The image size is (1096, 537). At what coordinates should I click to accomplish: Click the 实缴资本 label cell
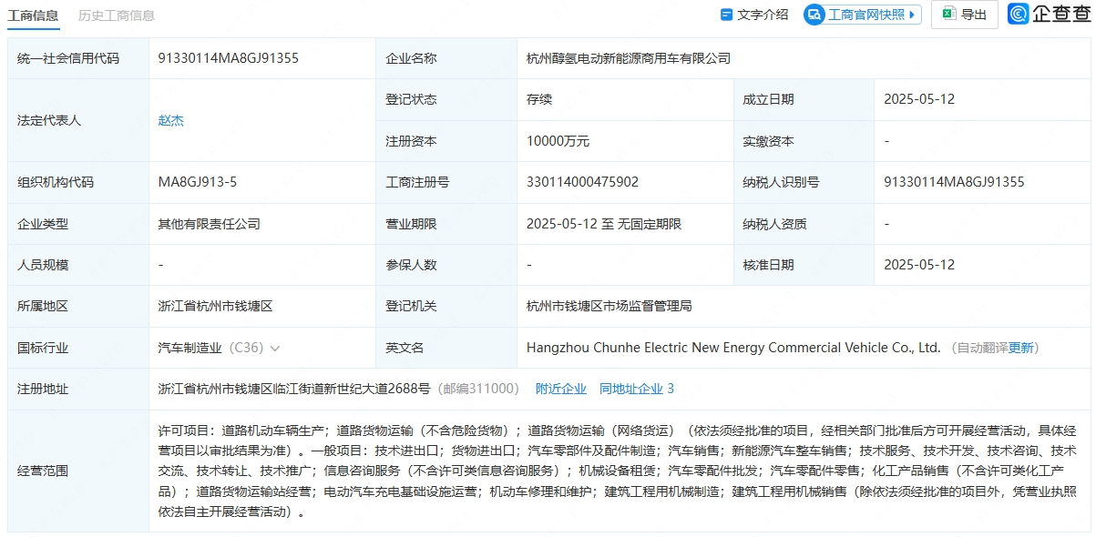(x=804, y=141)
